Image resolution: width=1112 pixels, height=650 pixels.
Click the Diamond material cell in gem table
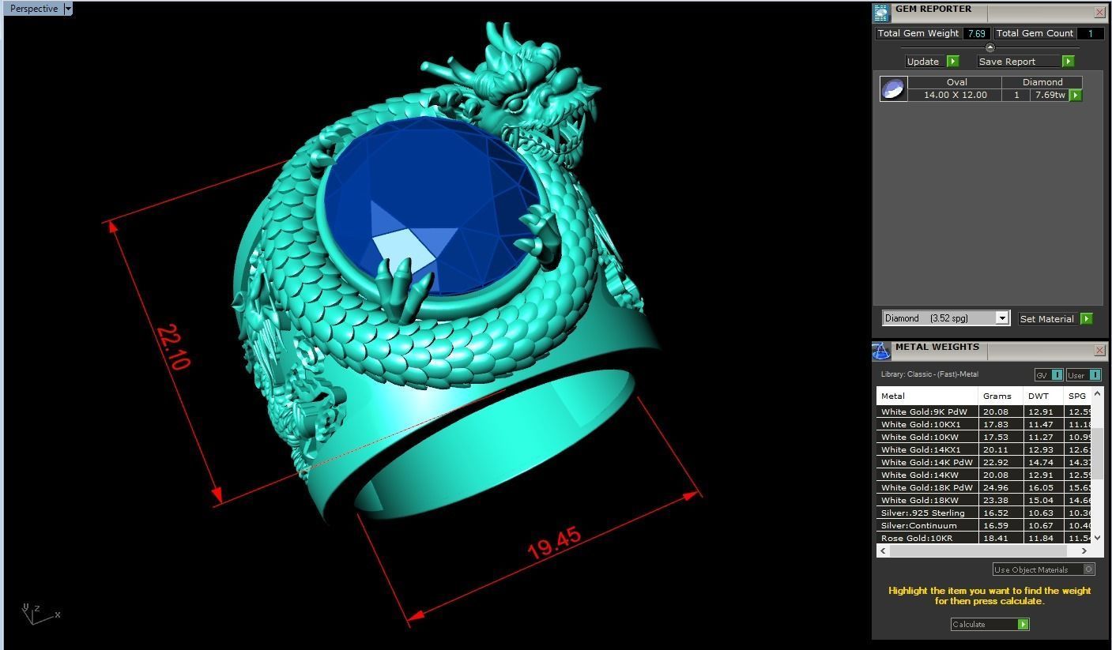(x=1042, y=82)
